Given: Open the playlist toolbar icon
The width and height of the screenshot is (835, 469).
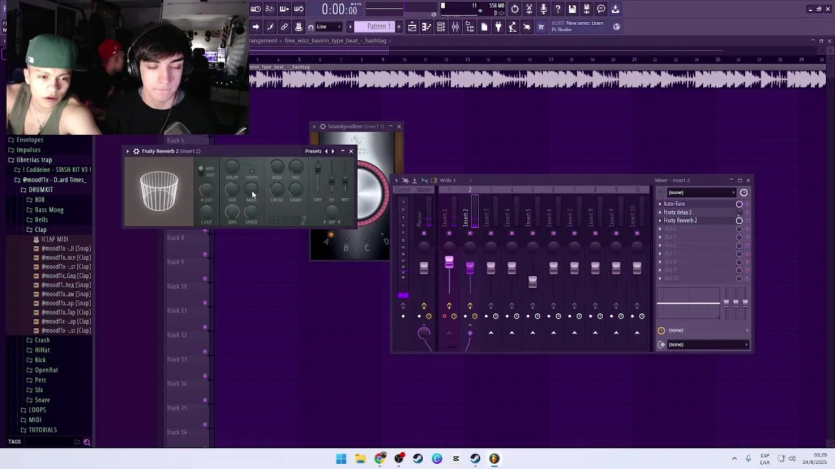Looking at the screenshot, I should click(x=412, y=27).
